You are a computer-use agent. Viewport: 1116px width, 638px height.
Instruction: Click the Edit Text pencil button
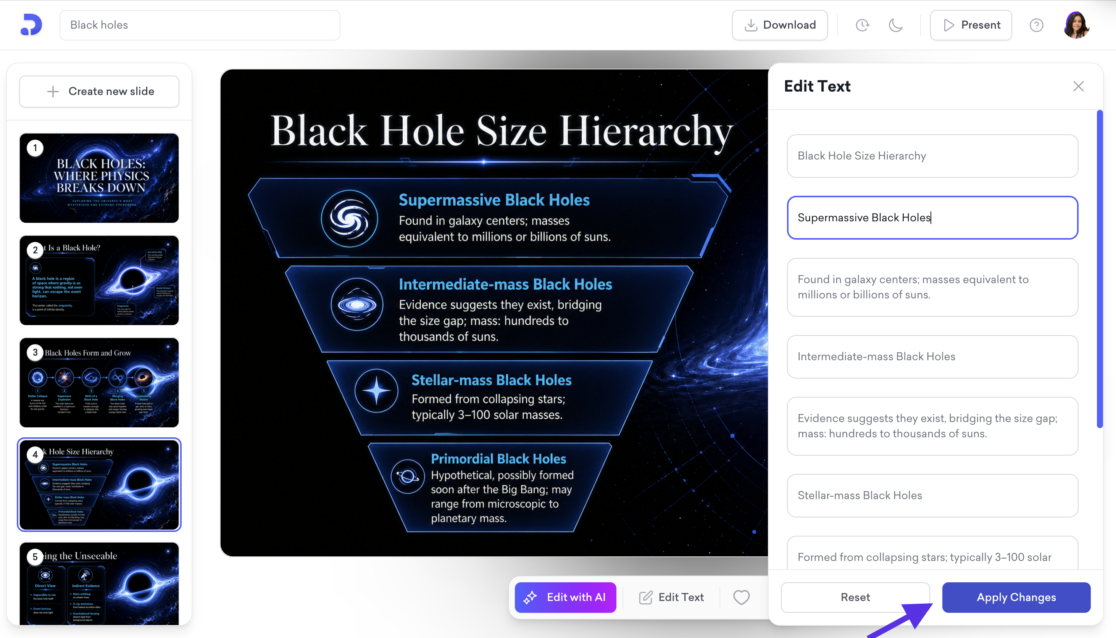[671, 597]
